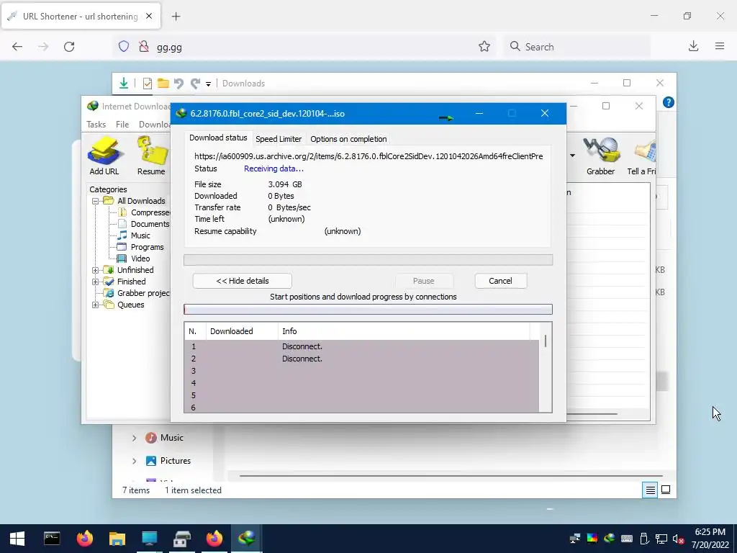The image size is (737, 553).
Task: Click the new folder icon in Downloads title bar
Action: 163,84
